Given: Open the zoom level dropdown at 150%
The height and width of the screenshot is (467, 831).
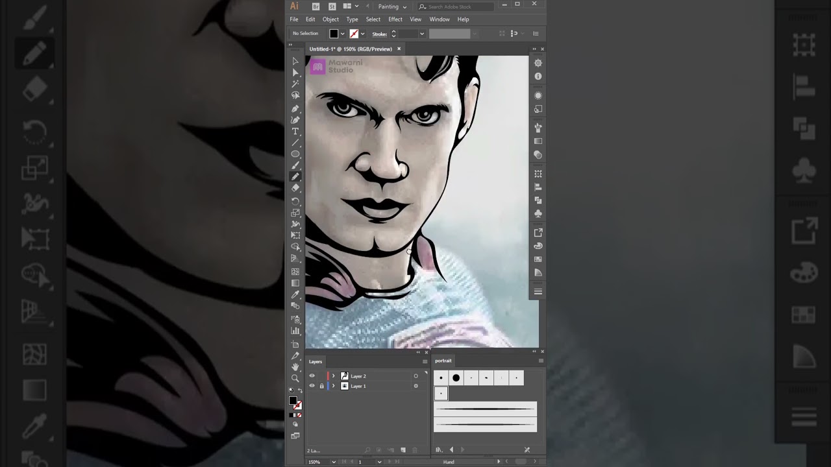Looking at the screenshot, I should (x=334, y=462).
